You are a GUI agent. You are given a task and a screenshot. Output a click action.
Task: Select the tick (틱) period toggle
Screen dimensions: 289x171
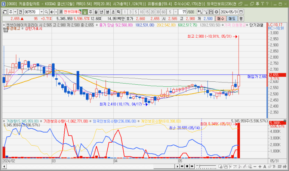coord(119,12)
